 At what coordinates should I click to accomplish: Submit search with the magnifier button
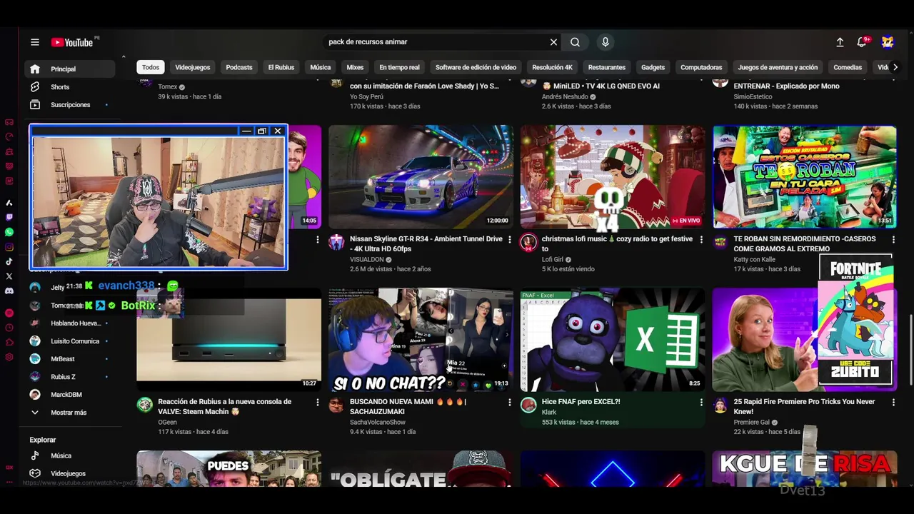(x=575, y=42)
